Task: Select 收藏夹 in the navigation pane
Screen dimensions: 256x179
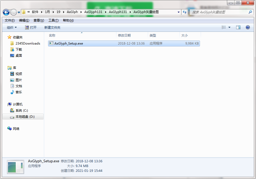Action: click(x=18, y=37)
